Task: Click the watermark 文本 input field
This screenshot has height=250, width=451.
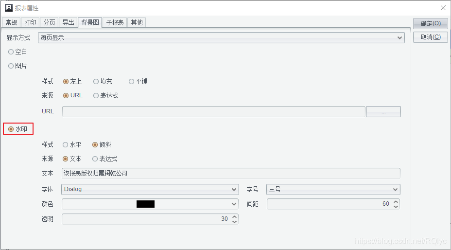Action: [231, 173]
